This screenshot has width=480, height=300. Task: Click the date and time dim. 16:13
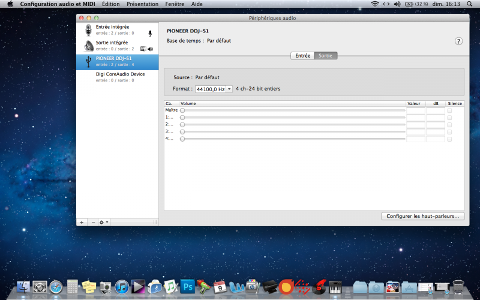point(446,4)
